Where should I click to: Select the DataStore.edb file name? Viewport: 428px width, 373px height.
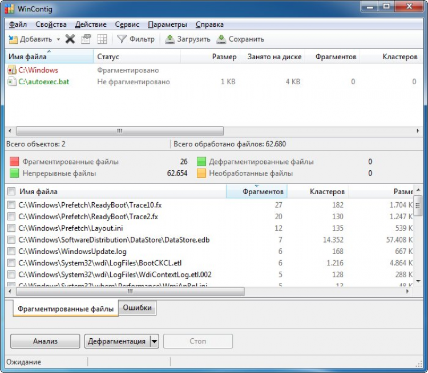pyautogui.click(x=114, y=240)
